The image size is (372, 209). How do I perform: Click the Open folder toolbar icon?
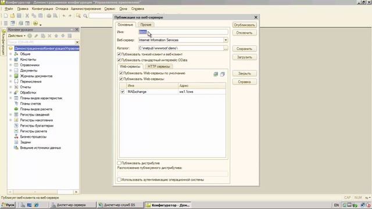coord(12,16)
